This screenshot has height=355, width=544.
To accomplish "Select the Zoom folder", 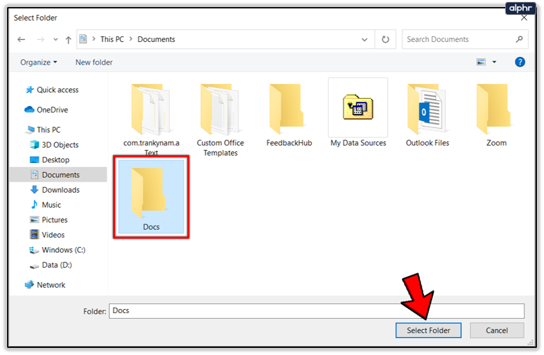I will tap(496, 114).
